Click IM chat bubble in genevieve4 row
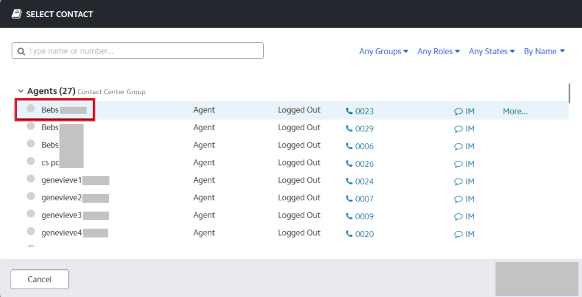 point(458,234)
